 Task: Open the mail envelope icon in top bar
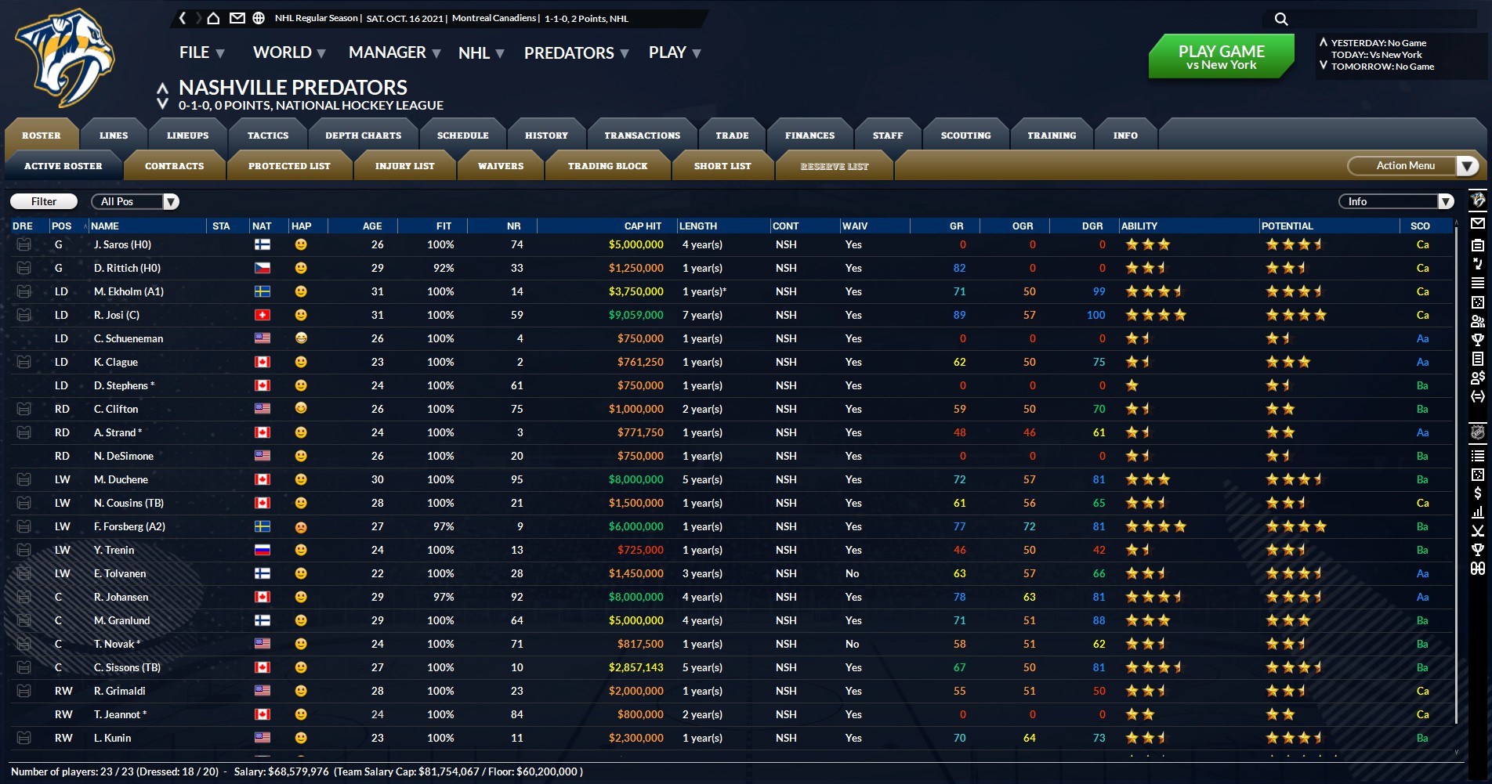[237, 18]
